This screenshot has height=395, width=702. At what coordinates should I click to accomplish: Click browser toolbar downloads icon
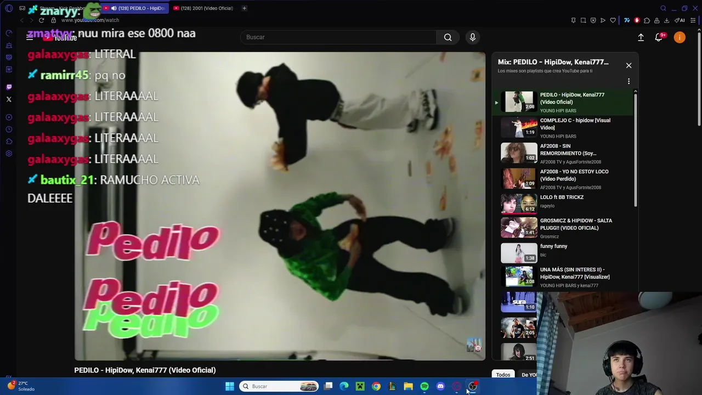pos(666,20)
